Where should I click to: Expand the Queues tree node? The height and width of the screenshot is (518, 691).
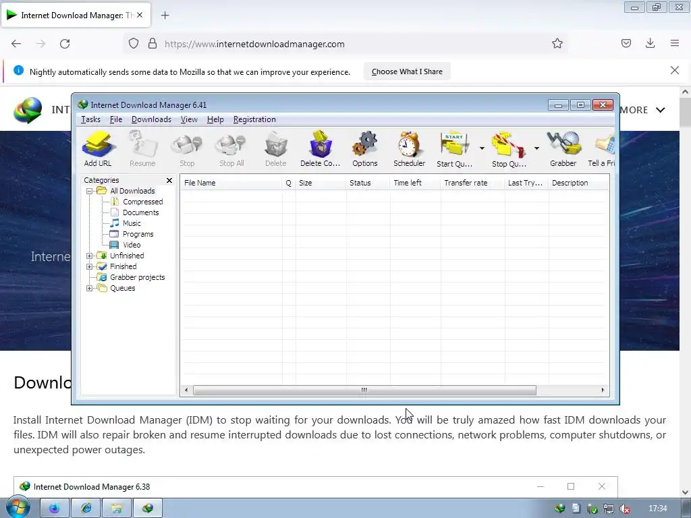click(x=90, y=288)
